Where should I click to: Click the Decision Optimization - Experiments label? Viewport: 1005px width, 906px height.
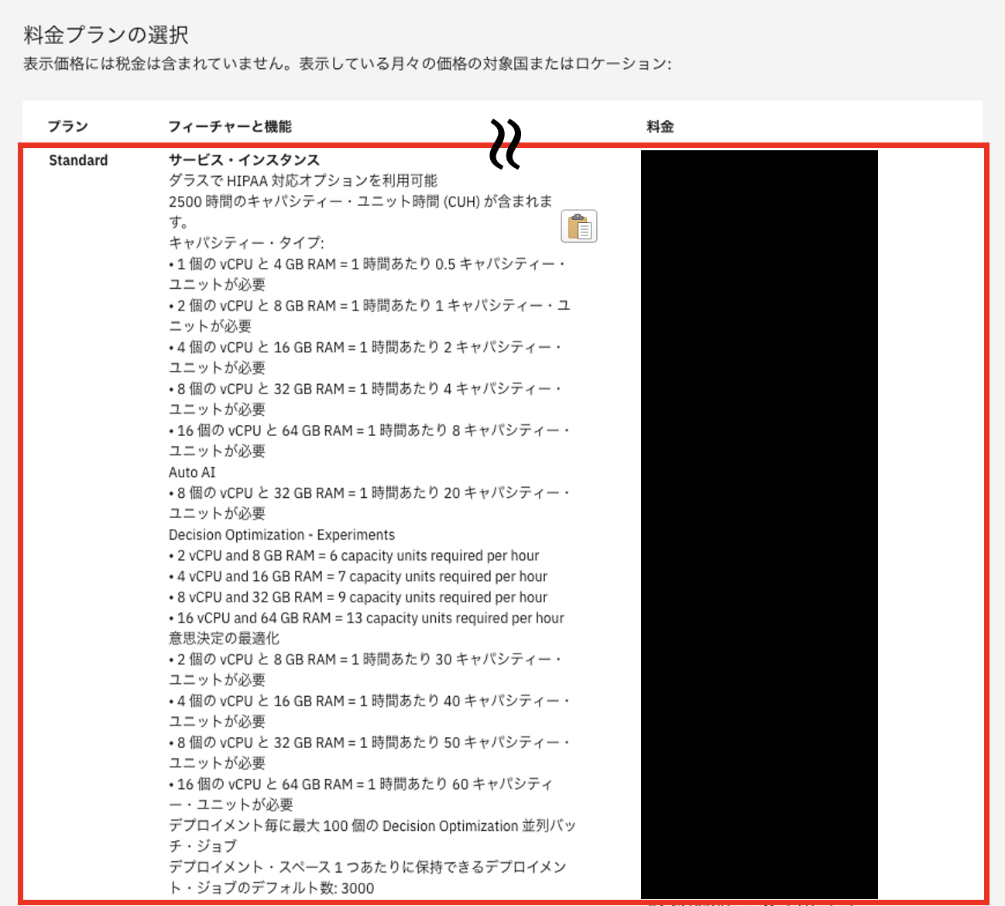[x=282, y=535]
